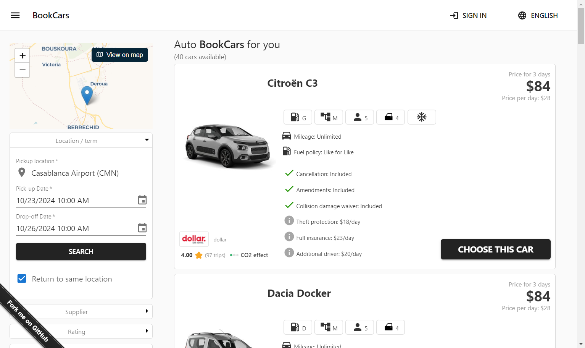Open the hamburger navigation menu
Image resolution: width=585 pixels, height=348 pixels.
click(15, 15)
